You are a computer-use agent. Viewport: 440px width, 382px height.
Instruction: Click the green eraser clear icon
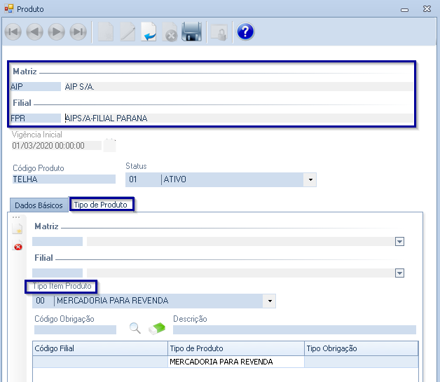coord(157,328)
